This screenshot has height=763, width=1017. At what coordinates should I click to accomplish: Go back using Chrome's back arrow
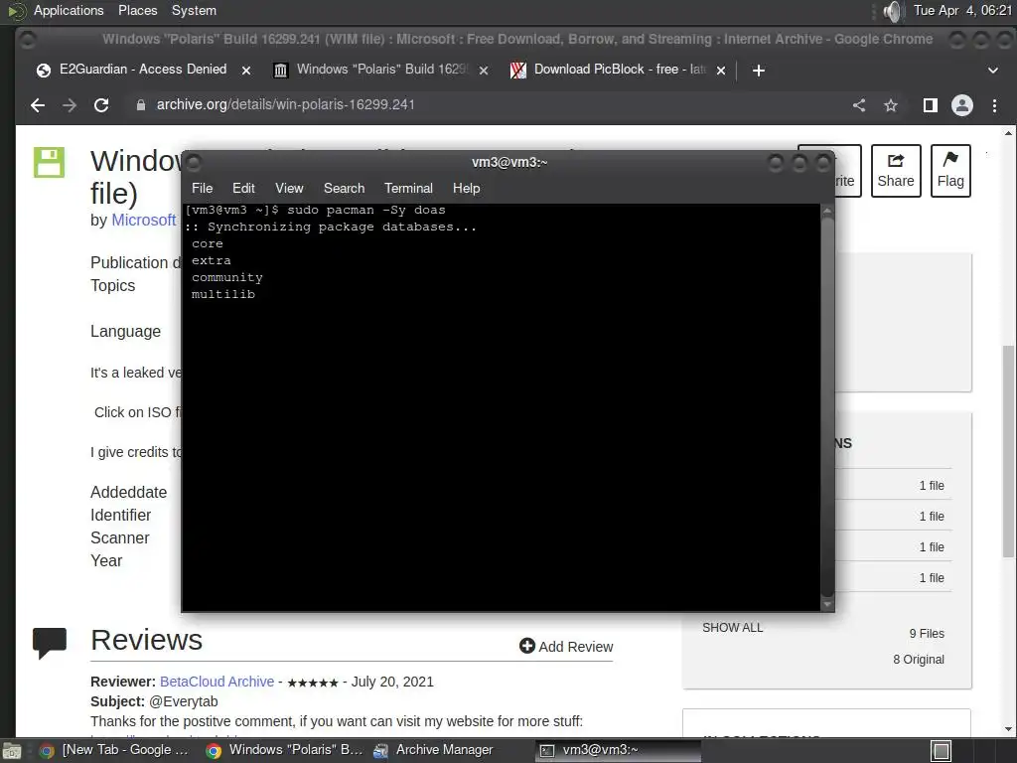tap(38, 105)
